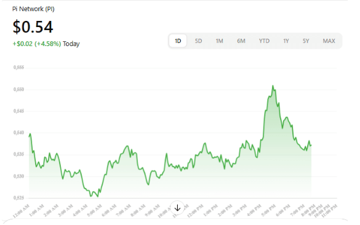View year-to-date YTD chart
The width and height of the screenshot is (360, 225).
pos(264,41)
